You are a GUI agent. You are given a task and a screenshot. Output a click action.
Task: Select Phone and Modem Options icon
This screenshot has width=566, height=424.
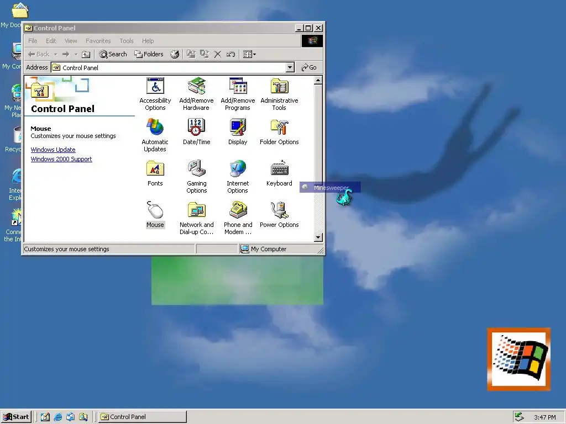click(238, 218)
